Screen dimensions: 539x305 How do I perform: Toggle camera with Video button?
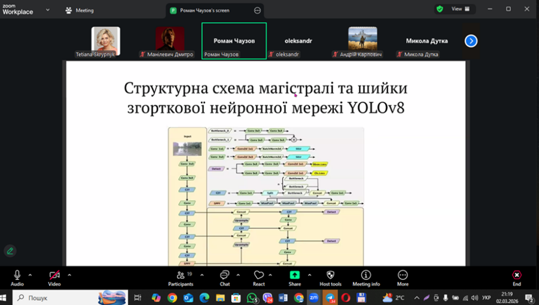coord(54,275)
